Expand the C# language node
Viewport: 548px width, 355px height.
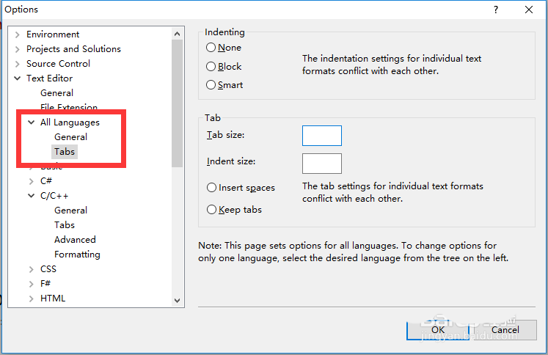[32, 181]
